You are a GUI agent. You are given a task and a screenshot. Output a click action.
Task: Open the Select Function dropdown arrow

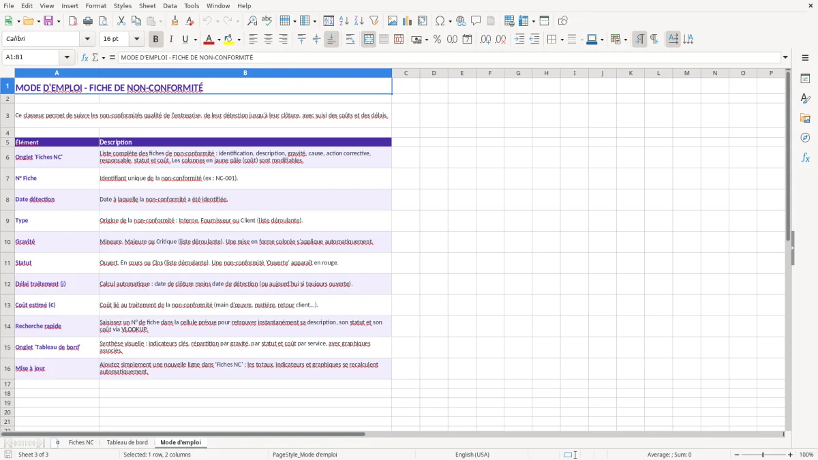(x=104, y=57)
